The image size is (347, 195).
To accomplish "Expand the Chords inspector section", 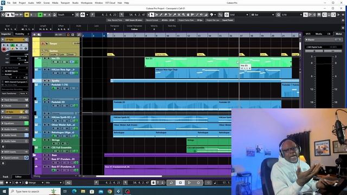I will (15, 106).
